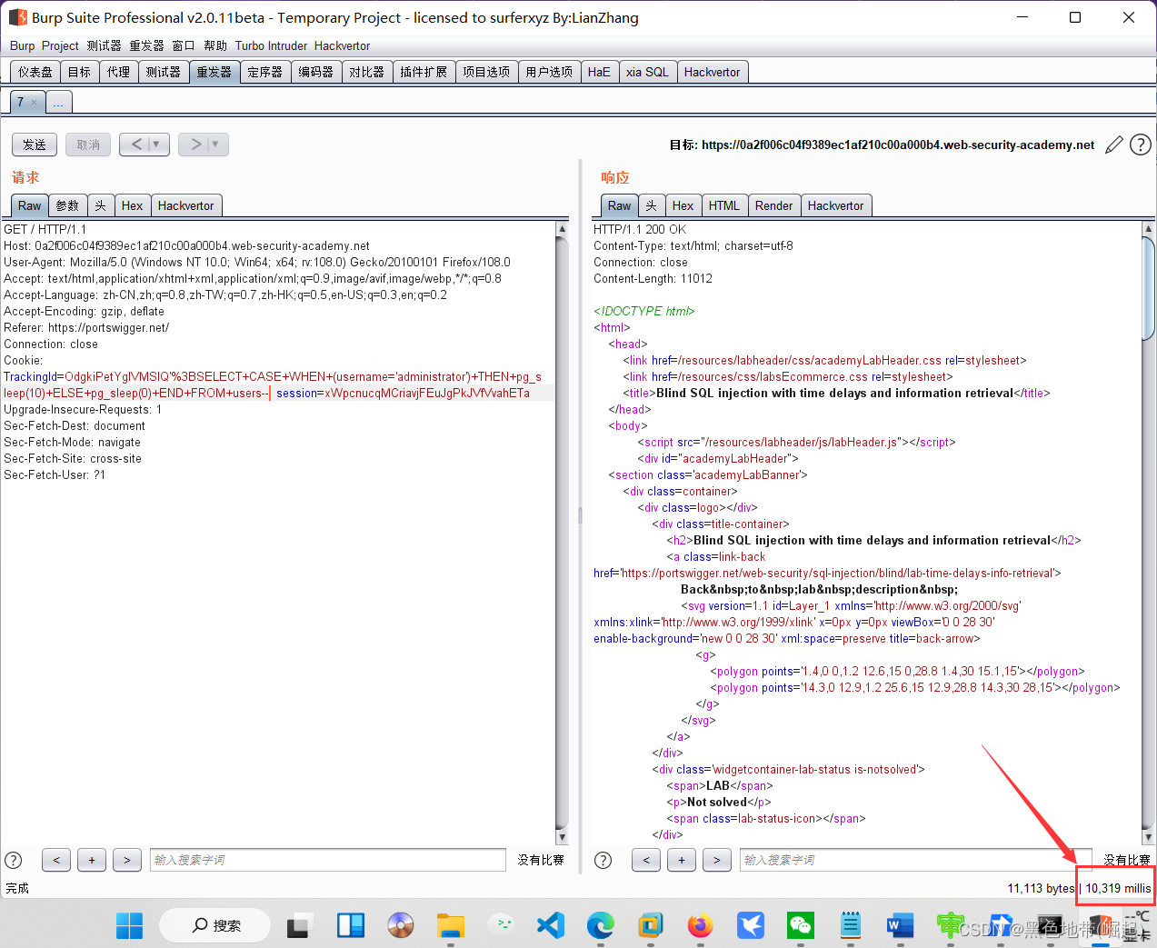The width and height of the screenshot is (1157, 948).
Task: Open help icon next to target URL
Action: click(x=1141, y=145)
